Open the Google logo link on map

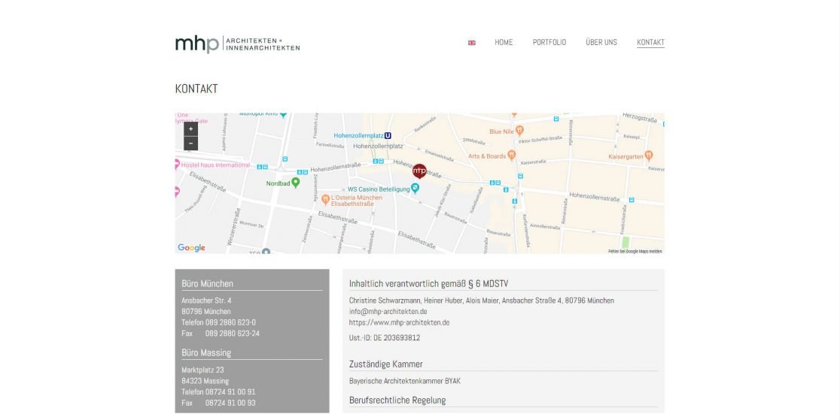[191, 248]
